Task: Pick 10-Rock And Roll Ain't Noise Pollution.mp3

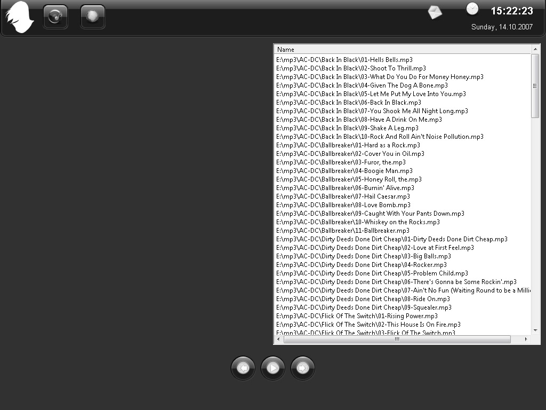Action: click(x=380, y=137)
